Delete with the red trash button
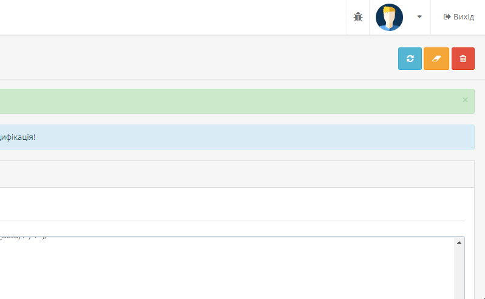The width and height of the screenshot is (485, 299). (463, 58)
